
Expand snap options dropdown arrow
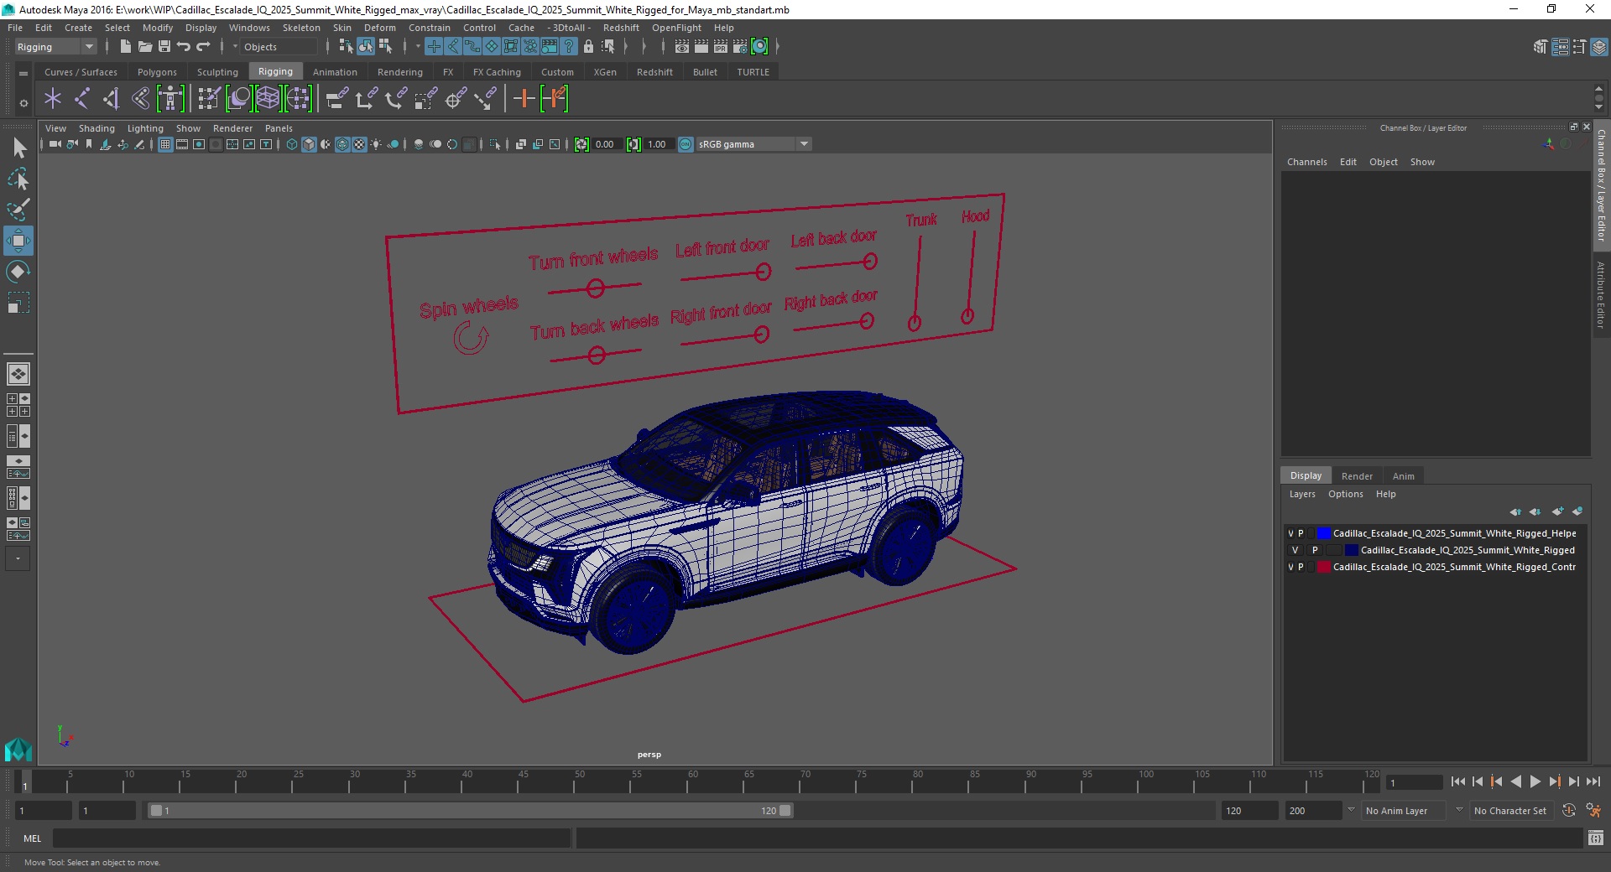(418, 47)
